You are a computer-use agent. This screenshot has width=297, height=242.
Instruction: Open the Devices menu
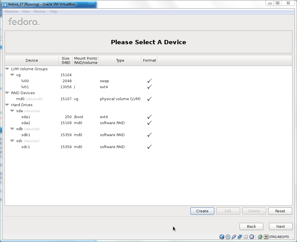point(40,11)
